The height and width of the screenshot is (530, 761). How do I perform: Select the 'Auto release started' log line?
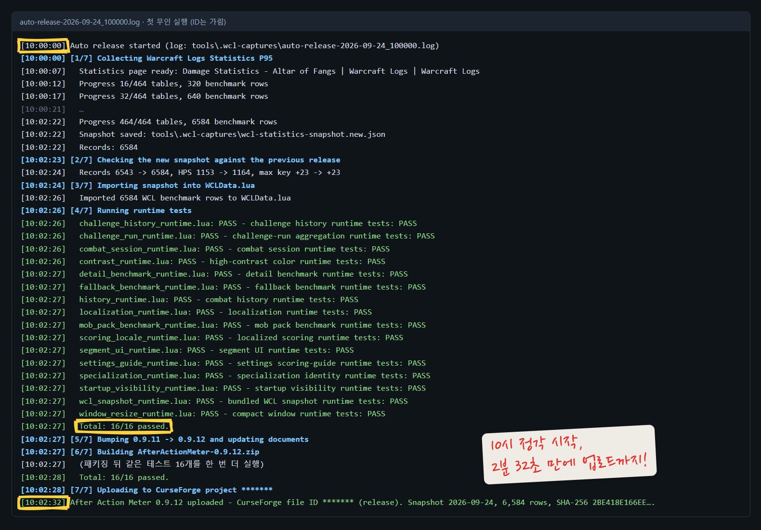pyautogui.click(x=230, y=46)
